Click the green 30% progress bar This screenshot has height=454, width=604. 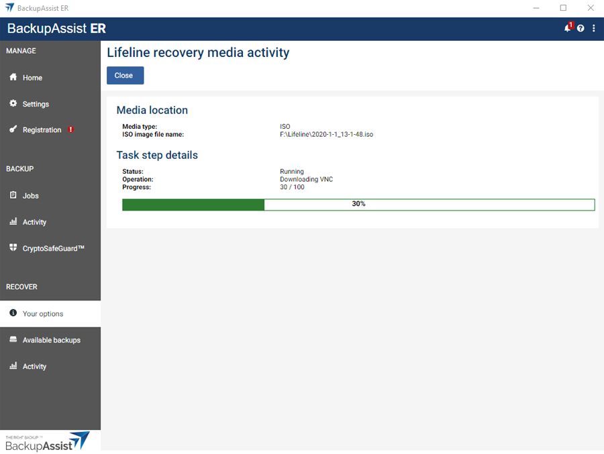[x=358, y=205]
